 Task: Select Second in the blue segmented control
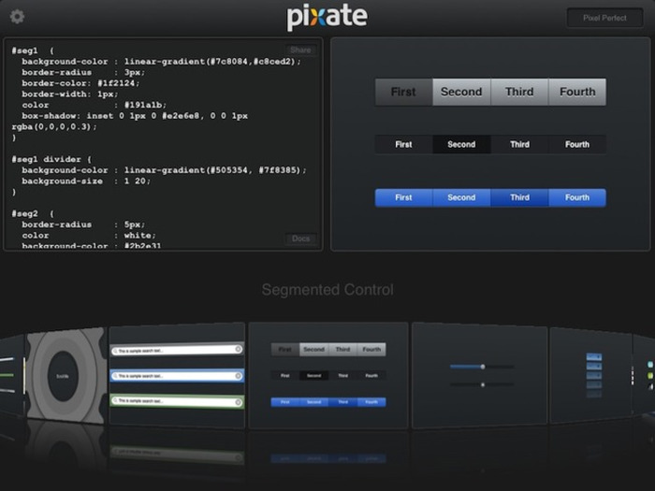coord(461,197)
